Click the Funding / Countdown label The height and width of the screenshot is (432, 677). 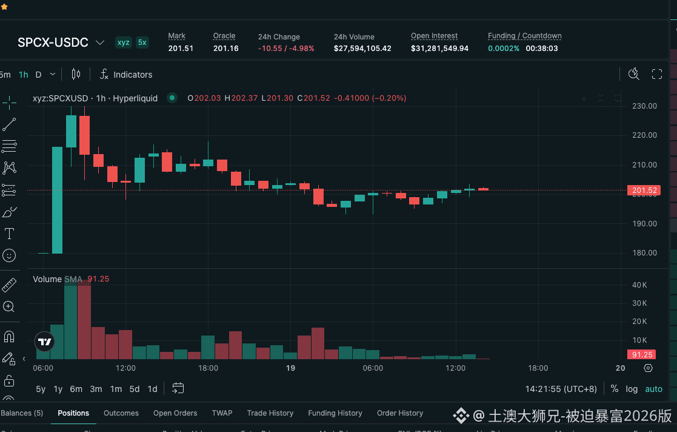point(525,36)
